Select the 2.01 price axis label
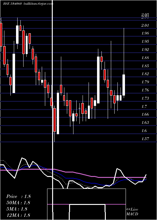Image resolution: width=157 pixels, height=220 pixels. [x=145, y=25]
